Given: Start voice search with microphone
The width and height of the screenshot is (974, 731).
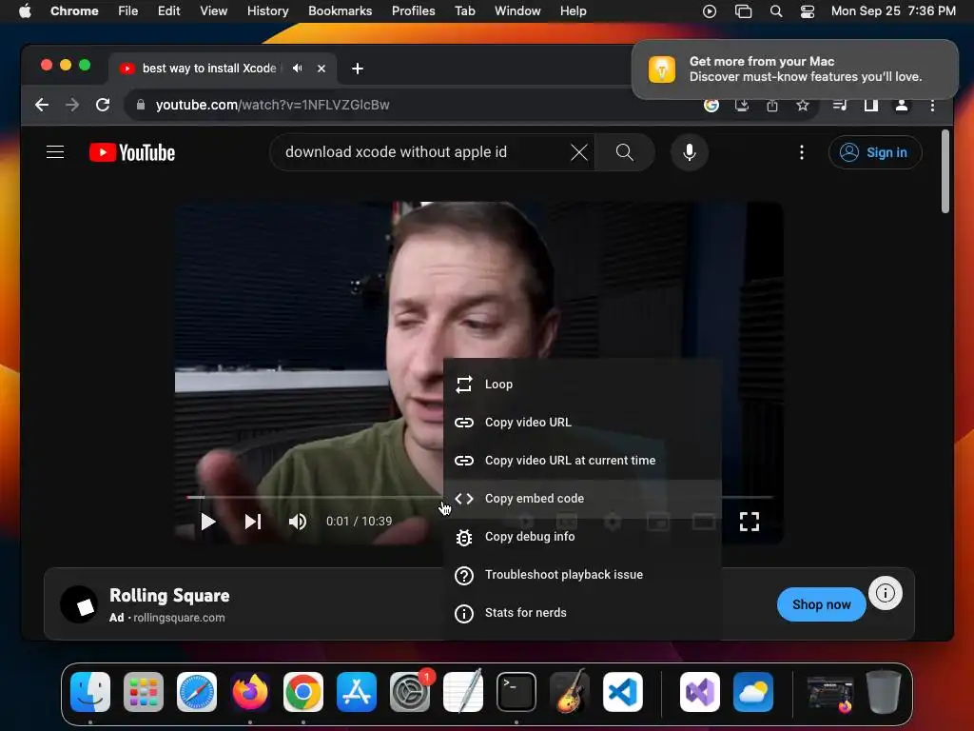Looking at the screenshot, I should pyautogui.click(x=690, y=152).
